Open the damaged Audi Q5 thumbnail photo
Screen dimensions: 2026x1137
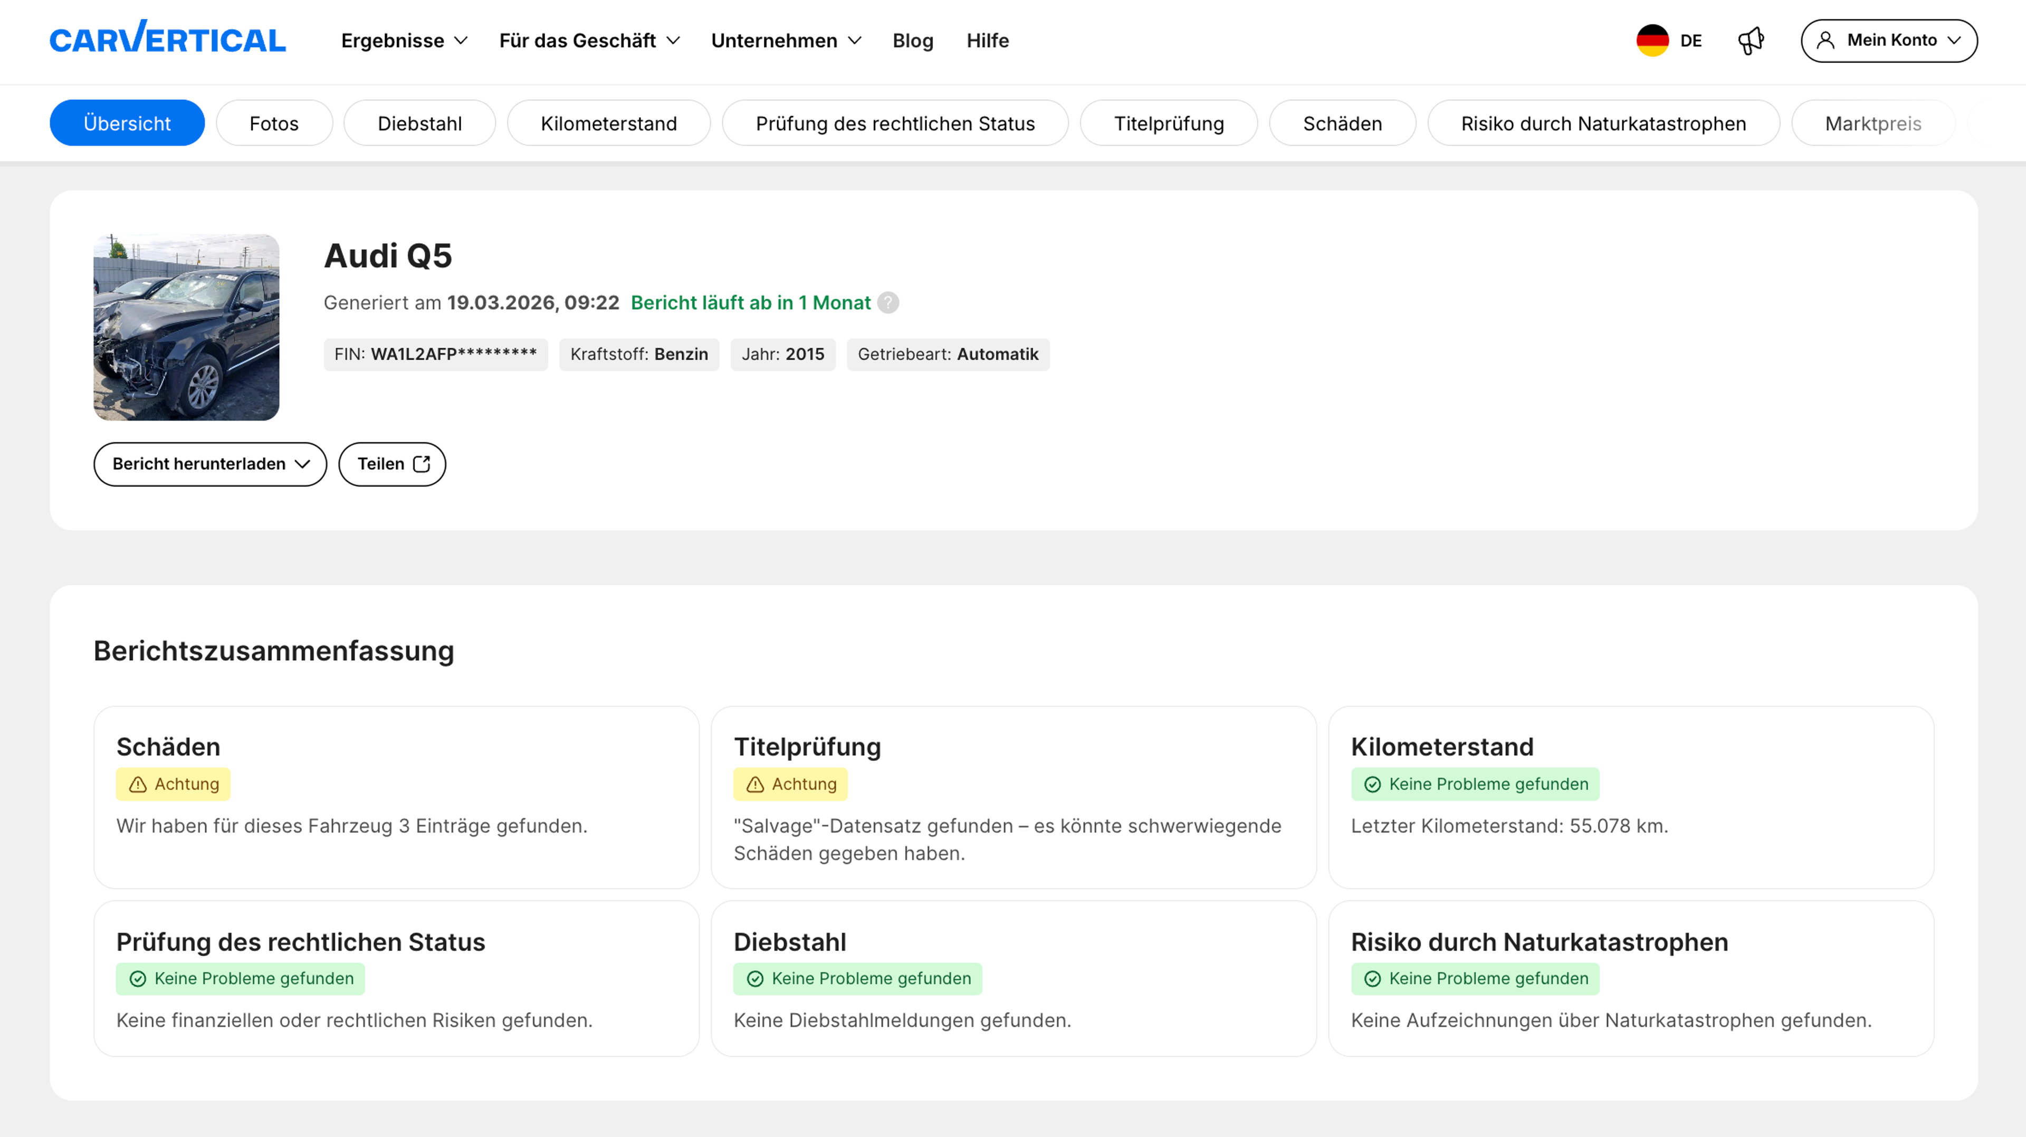click(x=186, y=327)
